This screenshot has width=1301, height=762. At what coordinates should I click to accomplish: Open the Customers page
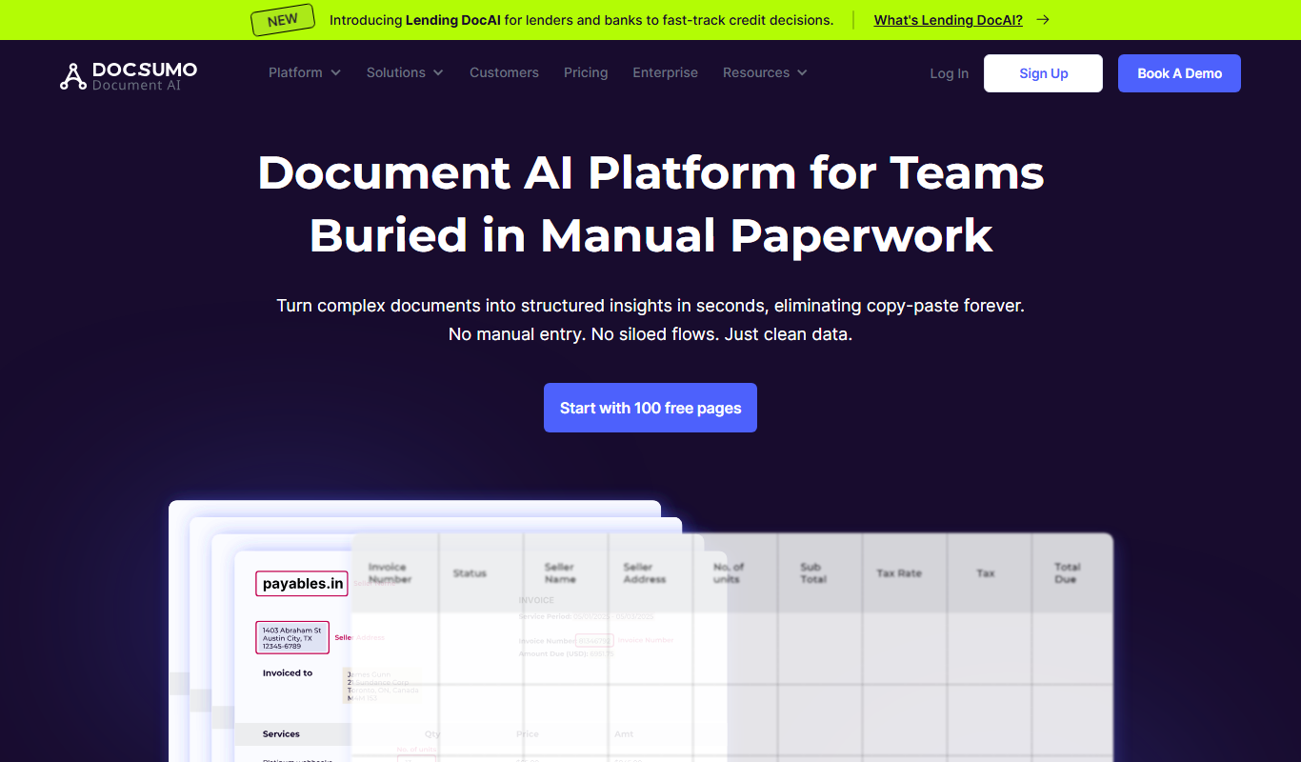(x=504, y=72)
